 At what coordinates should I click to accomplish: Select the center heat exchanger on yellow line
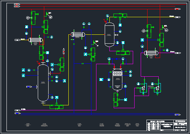(78, 34)
